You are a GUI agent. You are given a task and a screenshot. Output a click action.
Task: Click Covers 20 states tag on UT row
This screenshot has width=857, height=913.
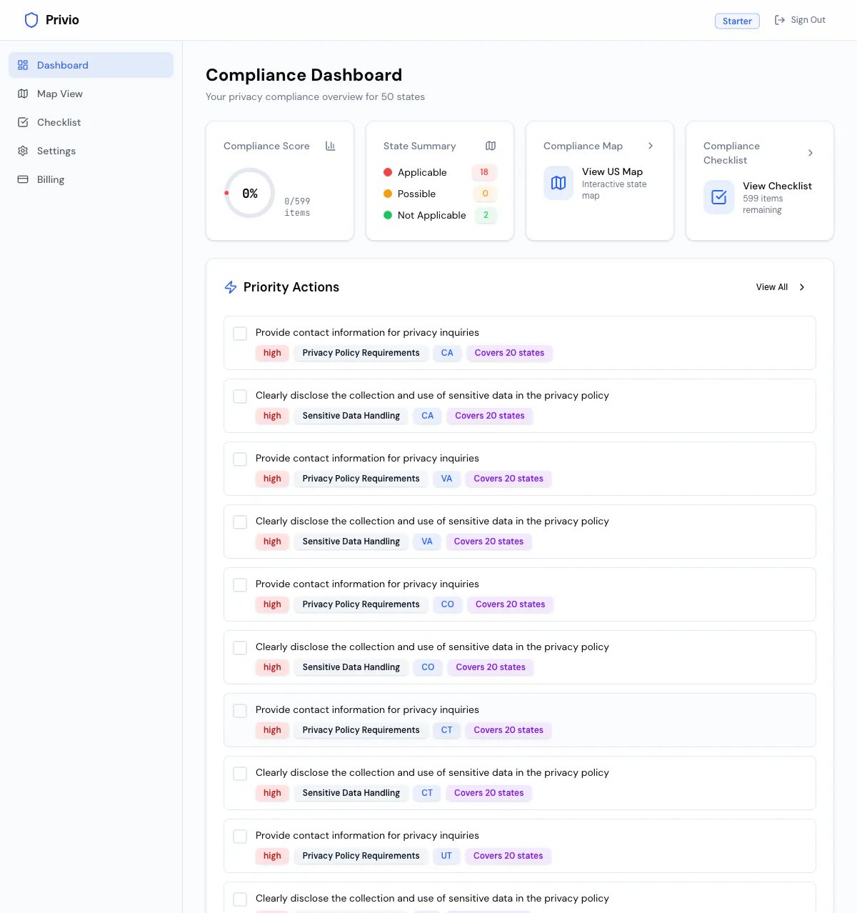508,856
